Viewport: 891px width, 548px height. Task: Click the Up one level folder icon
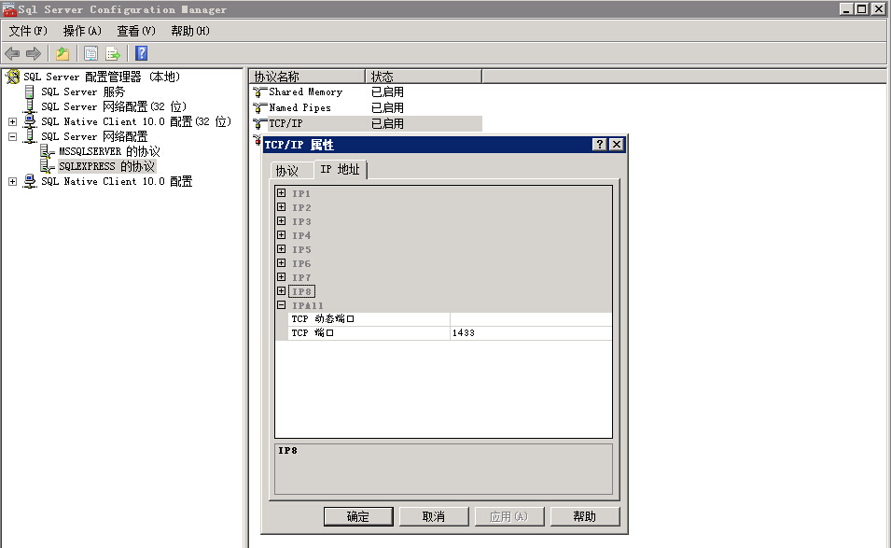(63, 53)
